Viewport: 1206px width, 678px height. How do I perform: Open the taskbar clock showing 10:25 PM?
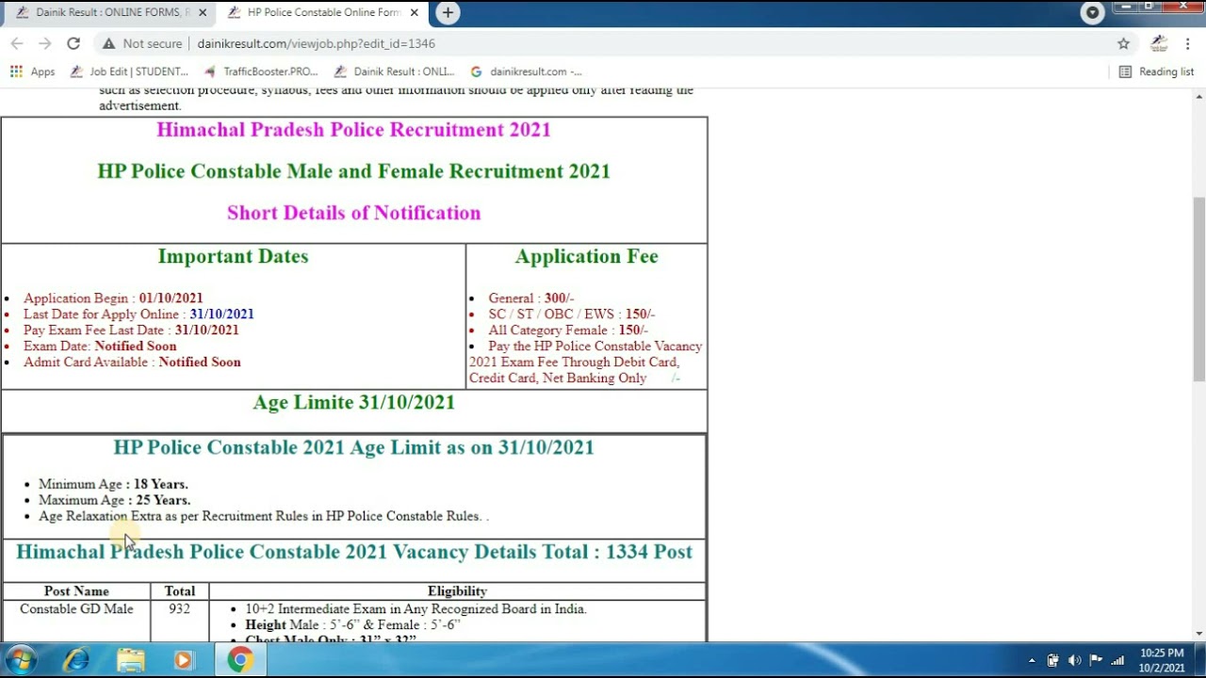tap(1162, 660)
